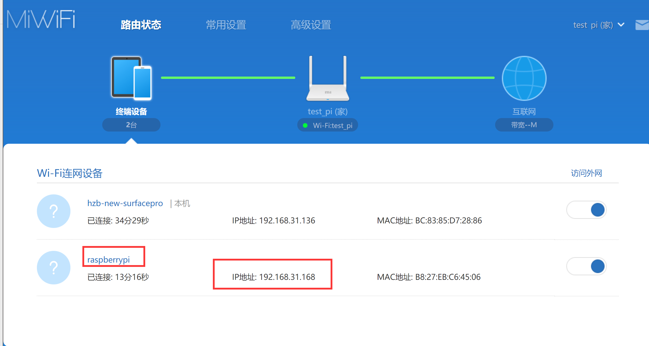The image size is (649, 346).
Task: Open the hzb-new-surfacepro device link
Action: pyautogui.click(x=125, y=203)
